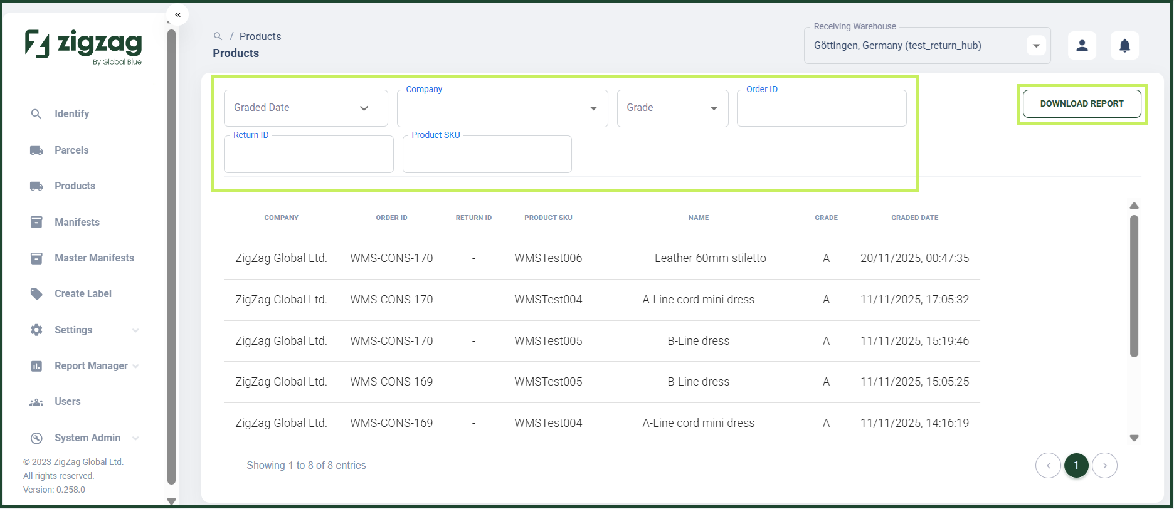Go to next page arrow
The width and height of the screenshot is (1174, 509).
1104,466
